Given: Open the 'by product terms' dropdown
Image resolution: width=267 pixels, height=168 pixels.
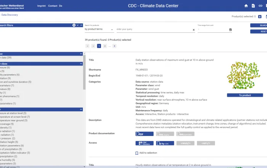Looking at the screenshot, I should click(x=99, y=29).
